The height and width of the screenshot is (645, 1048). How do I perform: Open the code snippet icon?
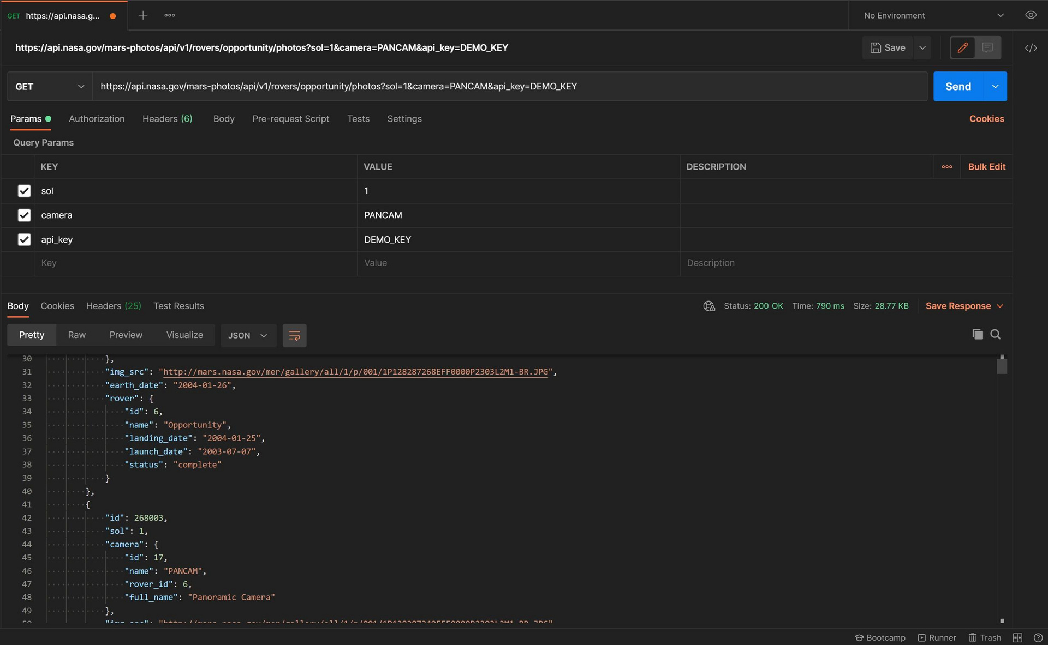tap(1031, 48)
